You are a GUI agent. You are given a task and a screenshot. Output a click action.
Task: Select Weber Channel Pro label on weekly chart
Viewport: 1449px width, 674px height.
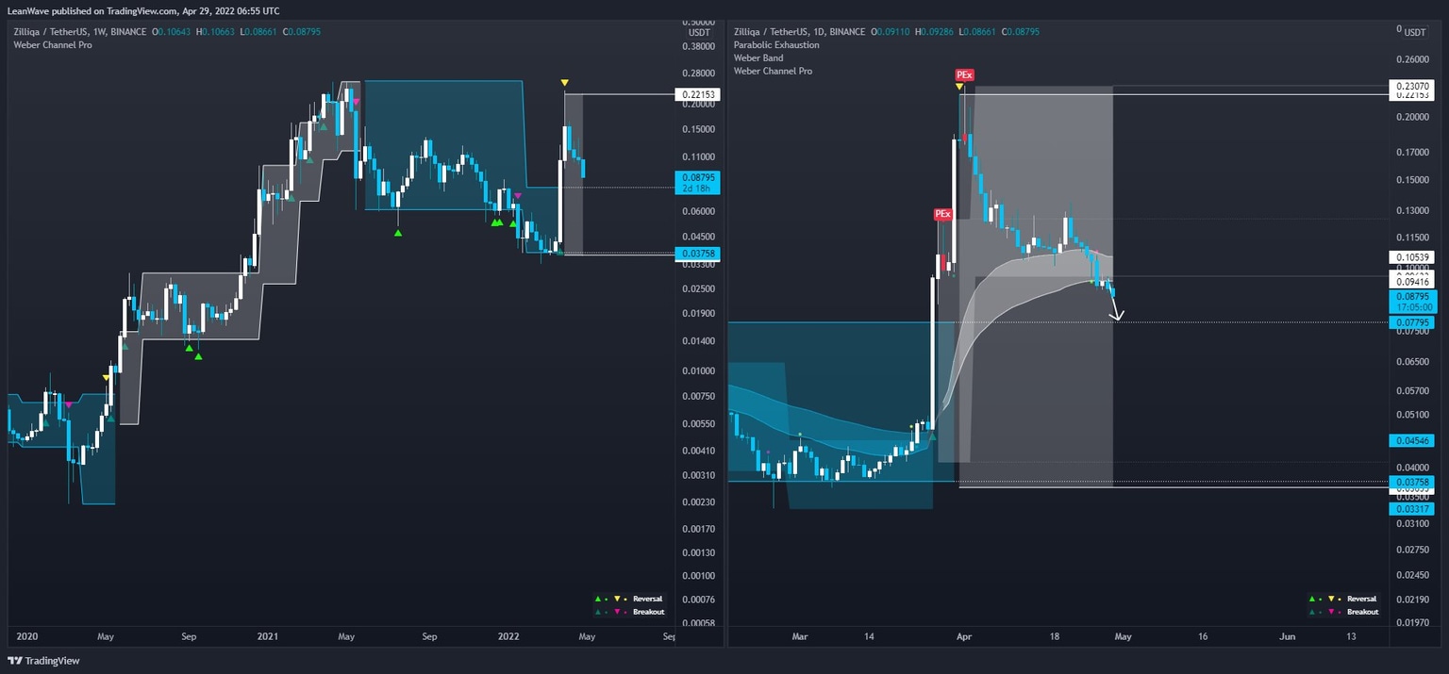pos(53,45)
